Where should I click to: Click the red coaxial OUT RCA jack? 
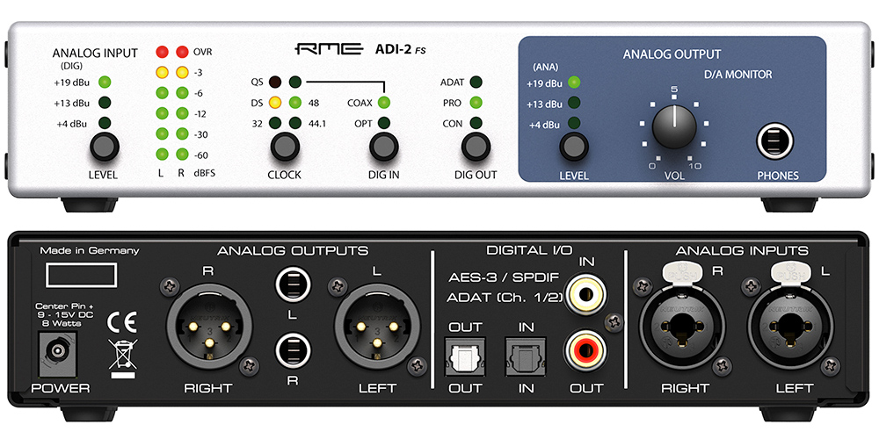coord(585,350)
